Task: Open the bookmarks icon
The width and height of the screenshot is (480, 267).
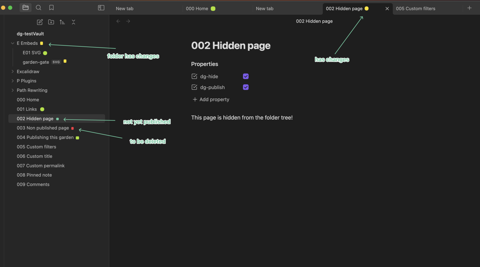Action: [51, 8]
